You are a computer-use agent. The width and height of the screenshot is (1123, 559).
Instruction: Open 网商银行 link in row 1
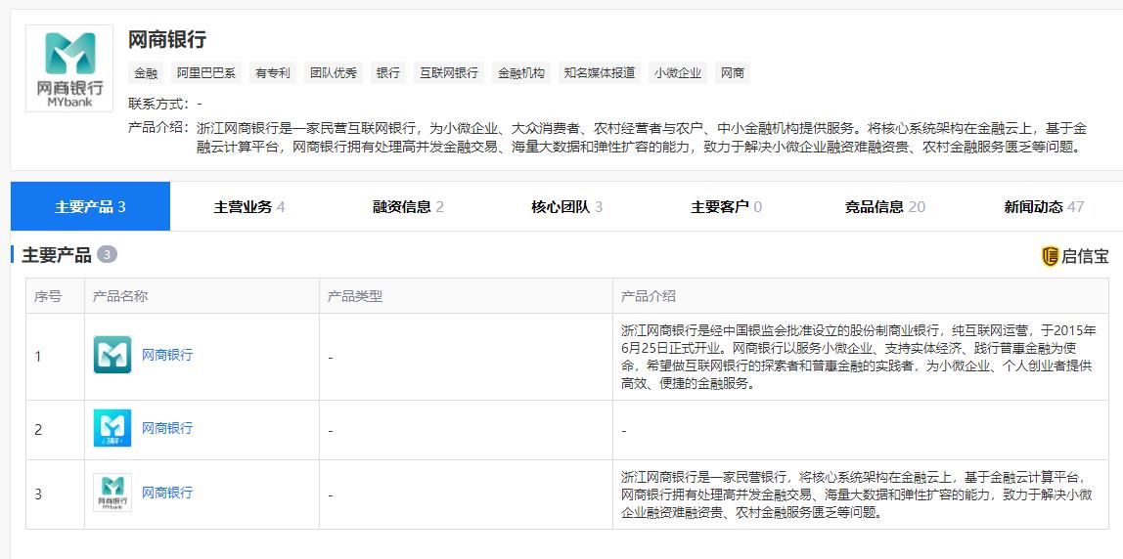click(x=167, y=355)
